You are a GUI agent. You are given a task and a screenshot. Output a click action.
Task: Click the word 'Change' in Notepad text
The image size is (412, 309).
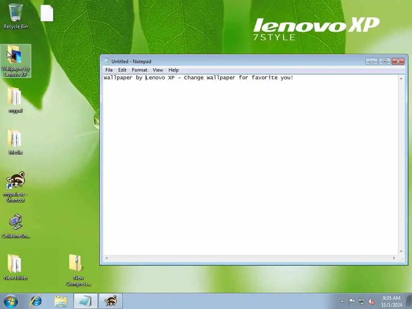[194, 78]
